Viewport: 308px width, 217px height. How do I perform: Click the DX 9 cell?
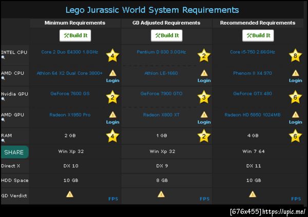[162, 166]
